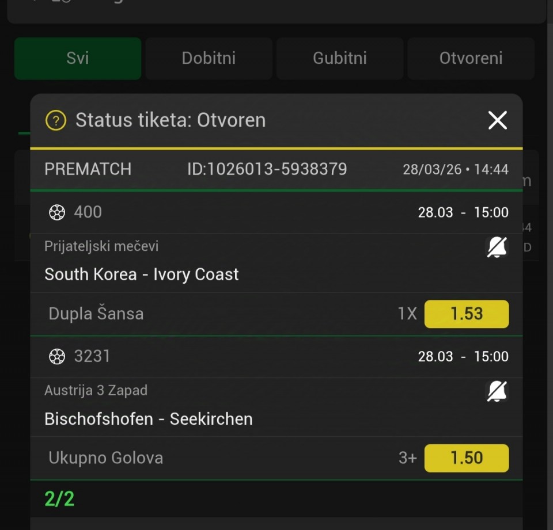Open South Korea - Ivory Coast match
The height and width of the screenshot is (530, 553).
(x=142, y=274)
